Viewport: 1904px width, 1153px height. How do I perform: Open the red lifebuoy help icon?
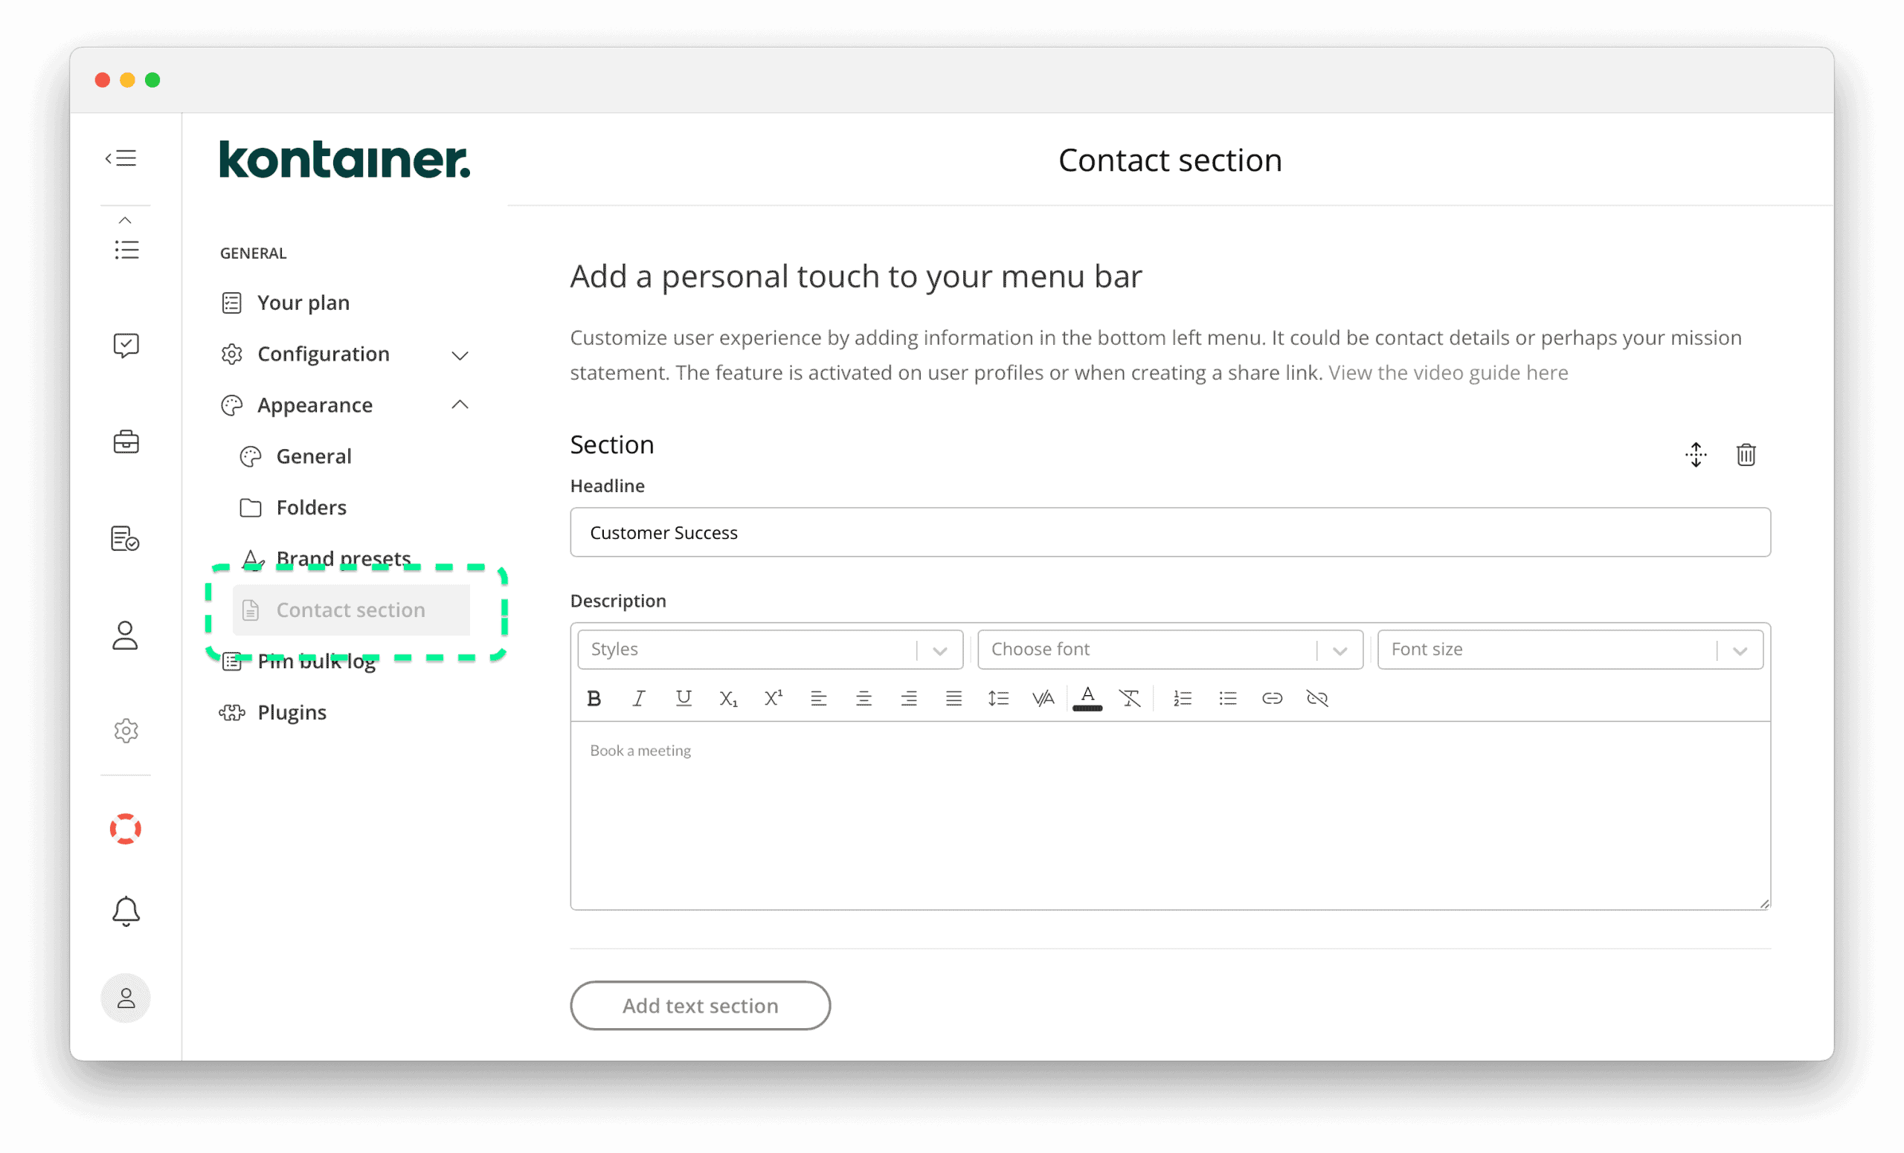tap(125, 829)
